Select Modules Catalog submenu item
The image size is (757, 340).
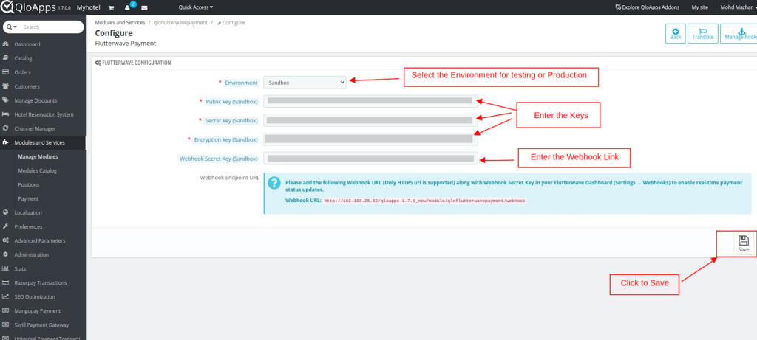(x=38, y=170)
